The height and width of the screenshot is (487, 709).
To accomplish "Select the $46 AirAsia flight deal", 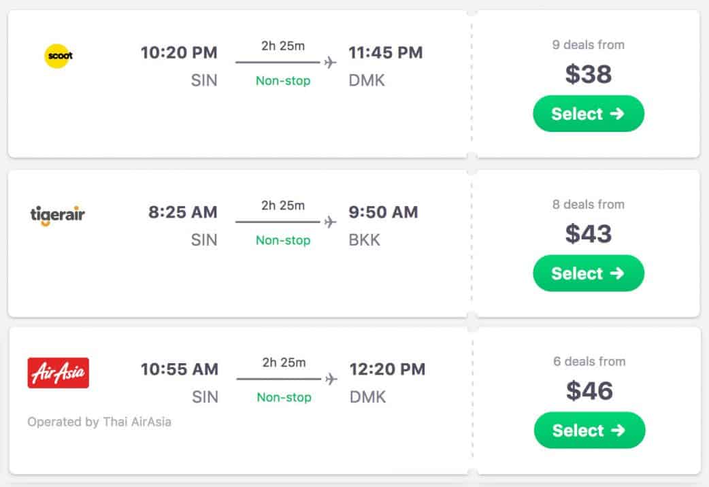I will (x=589, y=431).
